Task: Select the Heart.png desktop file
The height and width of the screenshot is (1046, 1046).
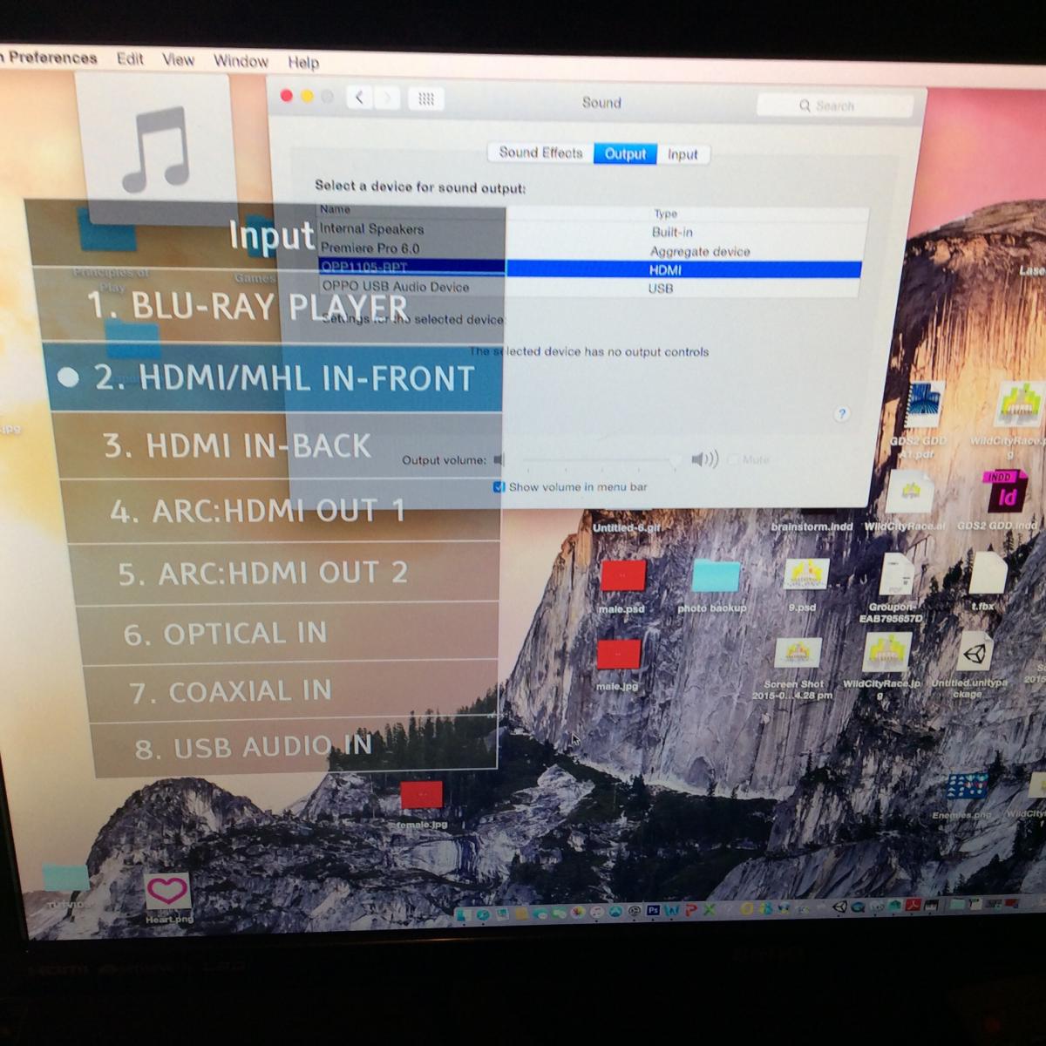Action: coord(168,896)
